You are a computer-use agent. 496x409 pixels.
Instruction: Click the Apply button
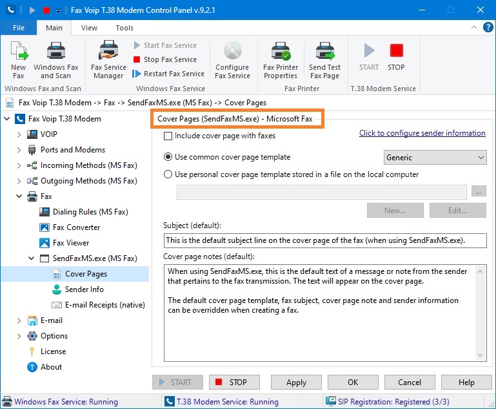coord(296,383)
